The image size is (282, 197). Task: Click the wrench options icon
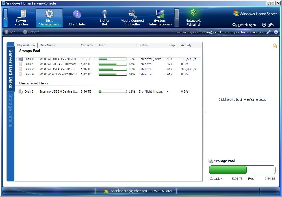click(x=269, y=32)
